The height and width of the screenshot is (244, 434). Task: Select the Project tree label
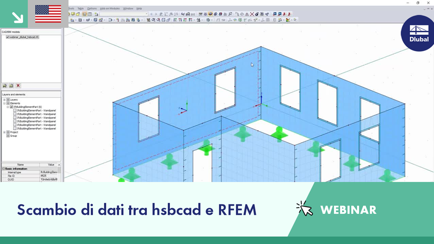point(14,132)
